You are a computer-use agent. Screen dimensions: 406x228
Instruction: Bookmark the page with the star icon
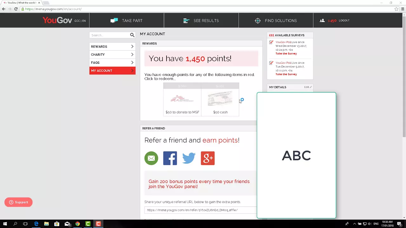click(x=396, y=9)
